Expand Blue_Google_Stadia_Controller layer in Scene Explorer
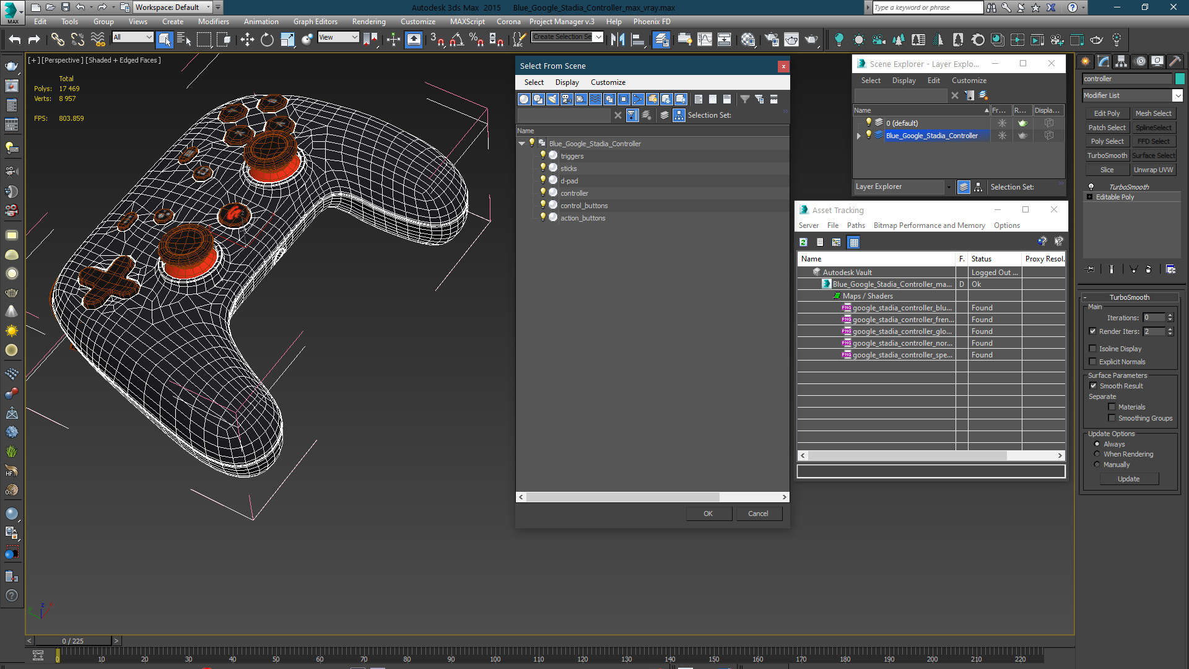This screenshot has height=669, width=1189. pyautogui.click(x=858, y=136)
